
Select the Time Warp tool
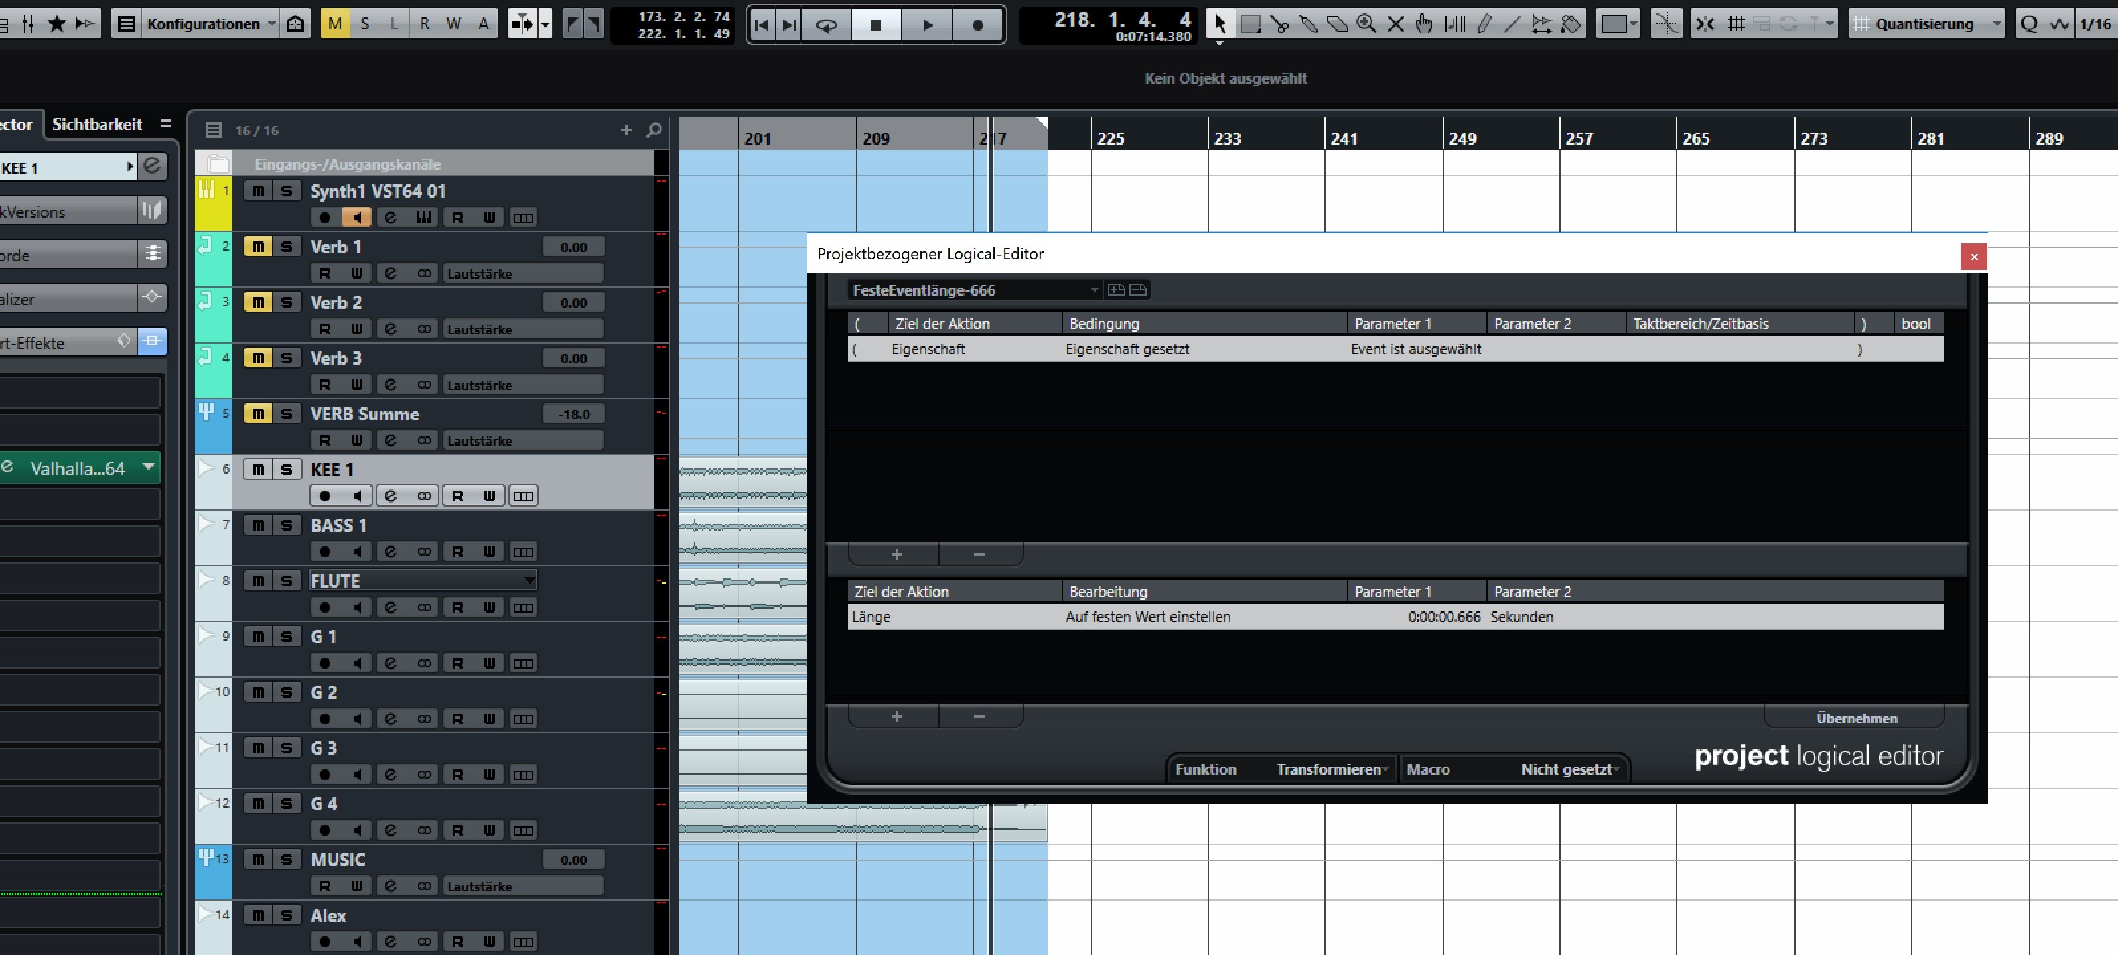click(x=1541, y=24)
